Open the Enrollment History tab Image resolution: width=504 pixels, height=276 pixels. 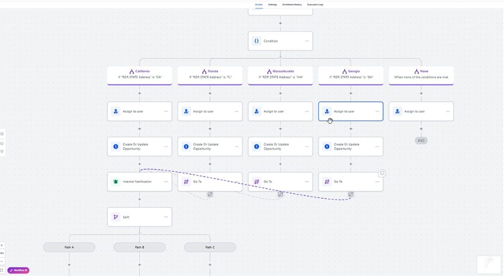(x=292, y=4)
